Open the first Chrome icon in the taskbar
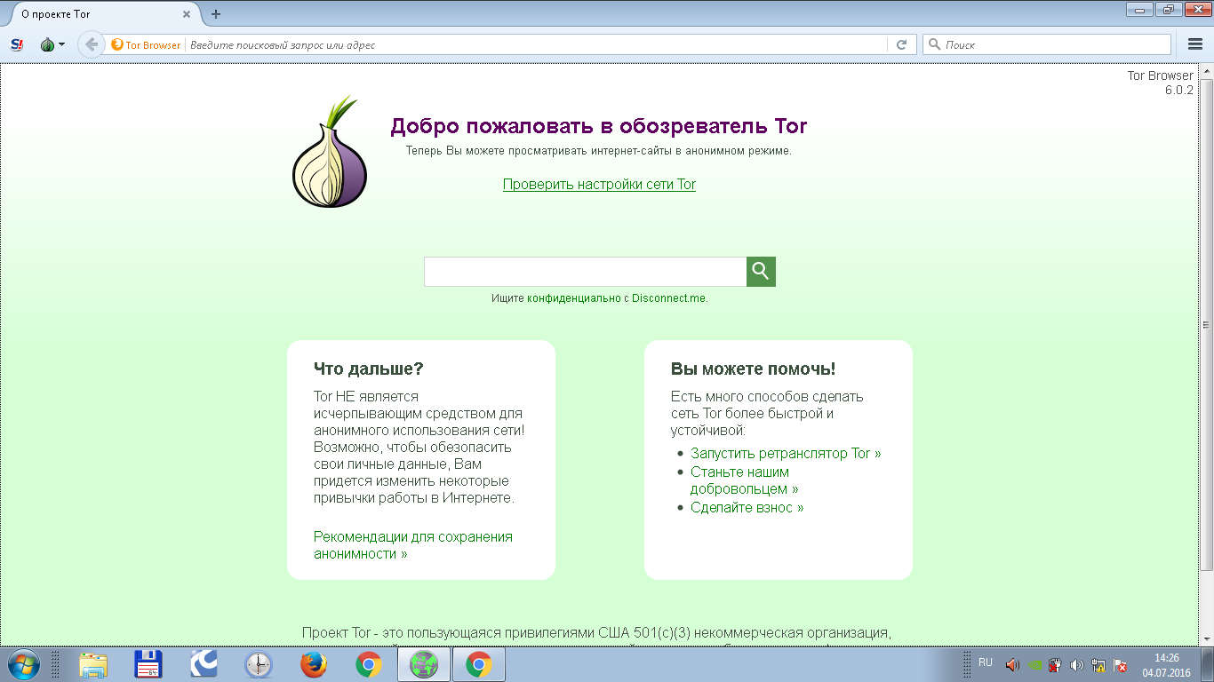Screen dimensions: 1214x682 pyautogui.click(x=369, y=664)
